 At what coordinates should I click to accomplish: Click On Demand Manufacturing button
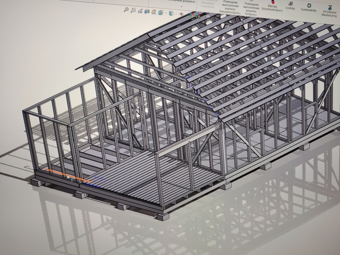(x=329, y=11)
